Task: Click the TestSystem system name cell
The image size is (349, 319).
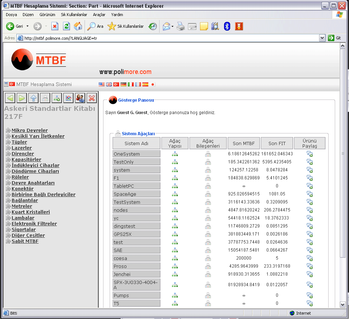Action: tap(137, 202)
